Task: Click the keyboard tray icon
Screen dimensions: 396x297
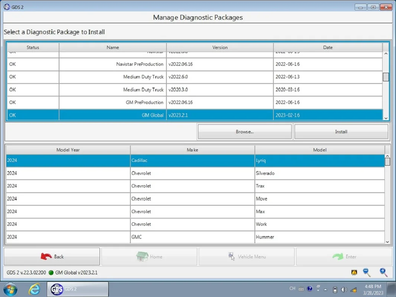Action: [301, 289]
